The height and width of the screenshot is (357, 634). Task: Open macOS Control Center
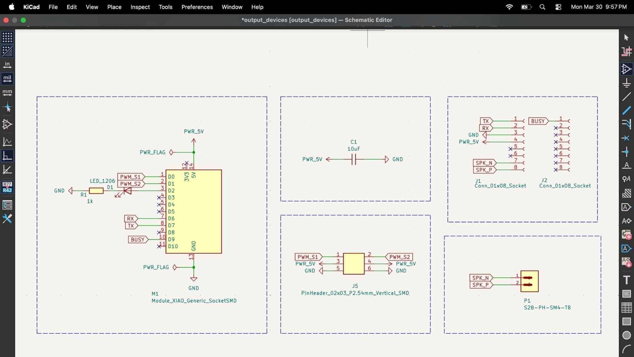pos(558,7)
